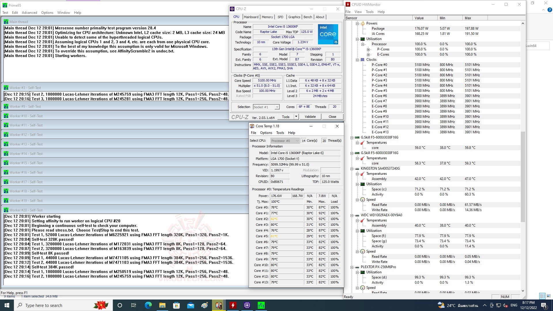
Task: Click the Core Temp icon on the taskbar
Action: (219, 305)
